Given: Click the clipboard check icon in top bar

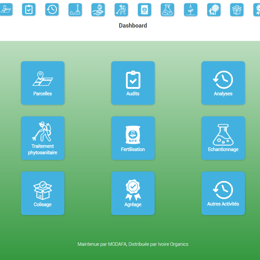Looking at the screenshot, I should pyautogui.click(x=29, y=10).
